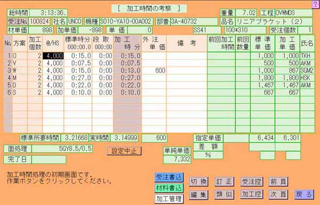Click the 受注No. field 100824
The height and width of the screenshot is (205, 320).
tap(39, 21)
